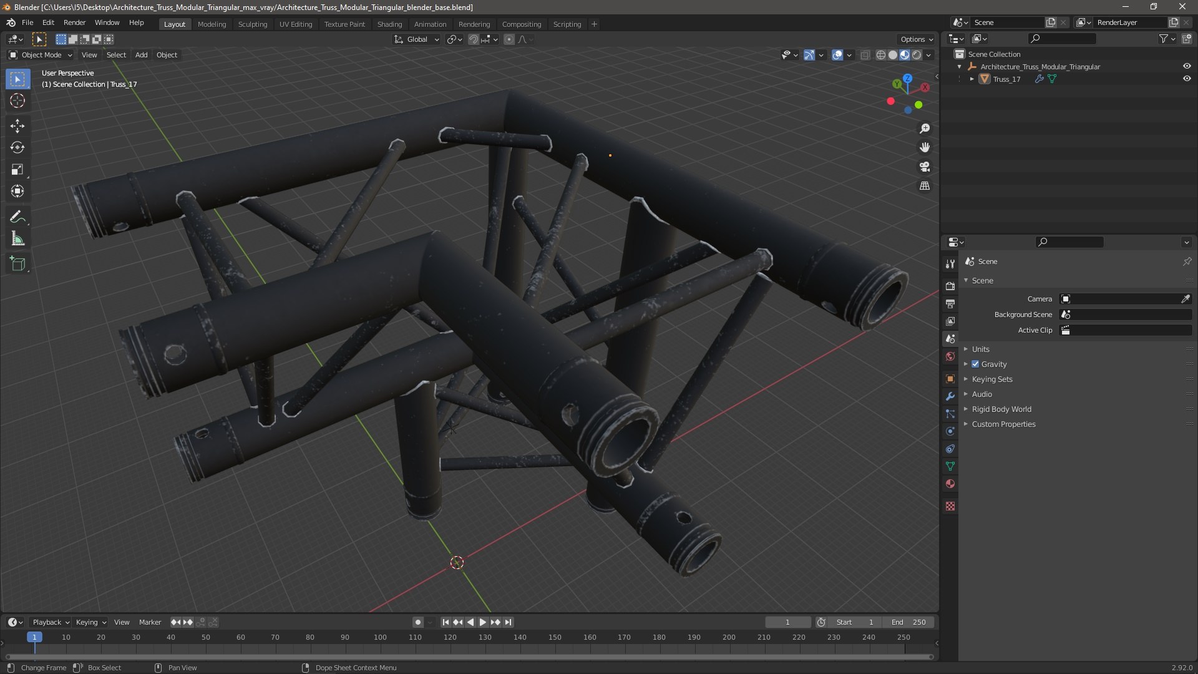The height and width of the screenshot is (674, 1198).
Task: Expand the Rigid Body World panel
Action: 1001,409
